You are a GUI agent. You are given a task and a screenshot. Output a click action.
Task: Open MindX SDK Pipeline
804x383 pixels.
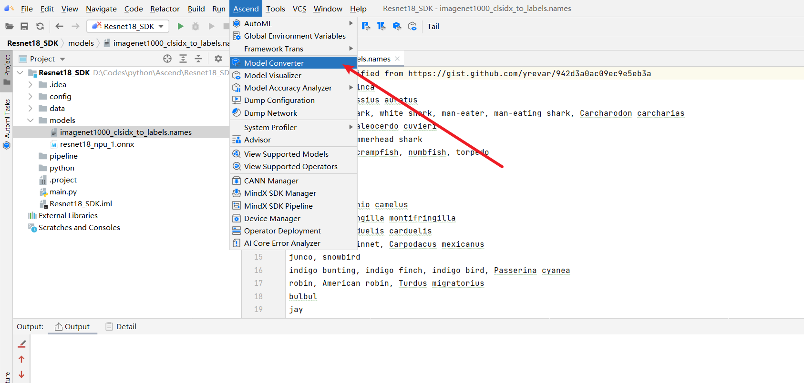click(x=293, y=206)
